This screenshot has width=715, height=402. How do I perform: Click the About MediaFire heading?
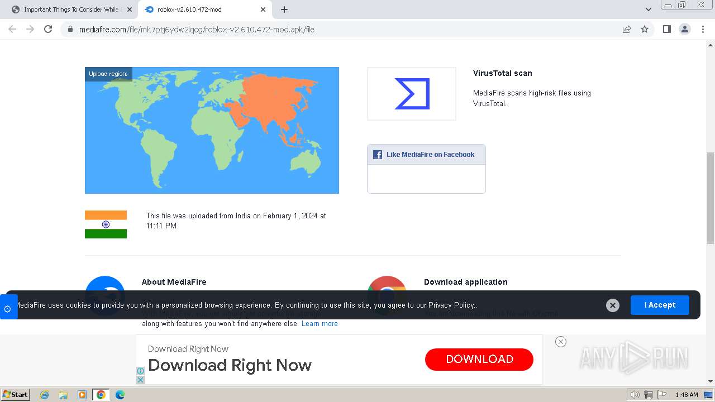point(174,282)
